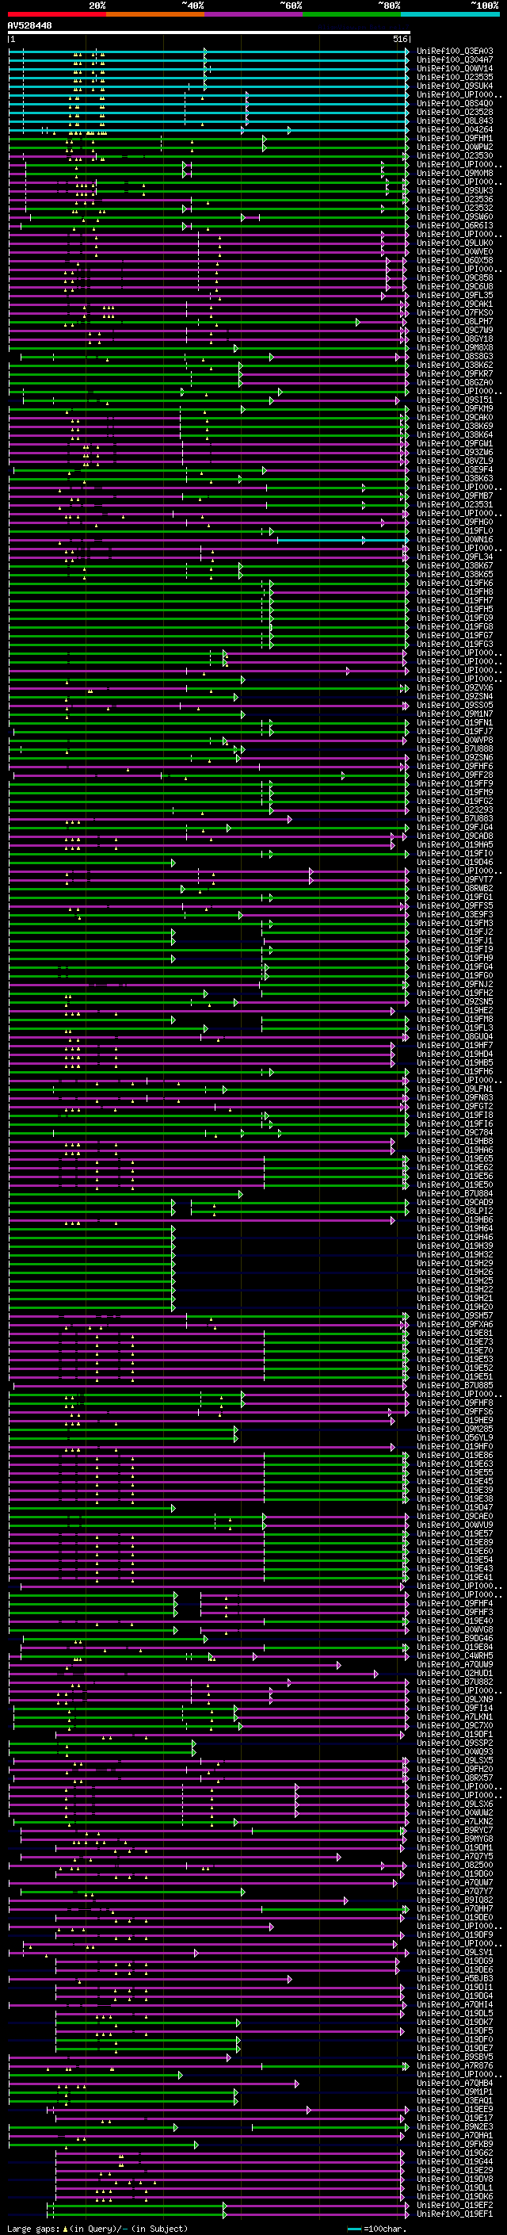Select hit label UniRef100_O04264
Image resolution: width=507 pixels, height=2235 pixels.
tap(455, 129)
